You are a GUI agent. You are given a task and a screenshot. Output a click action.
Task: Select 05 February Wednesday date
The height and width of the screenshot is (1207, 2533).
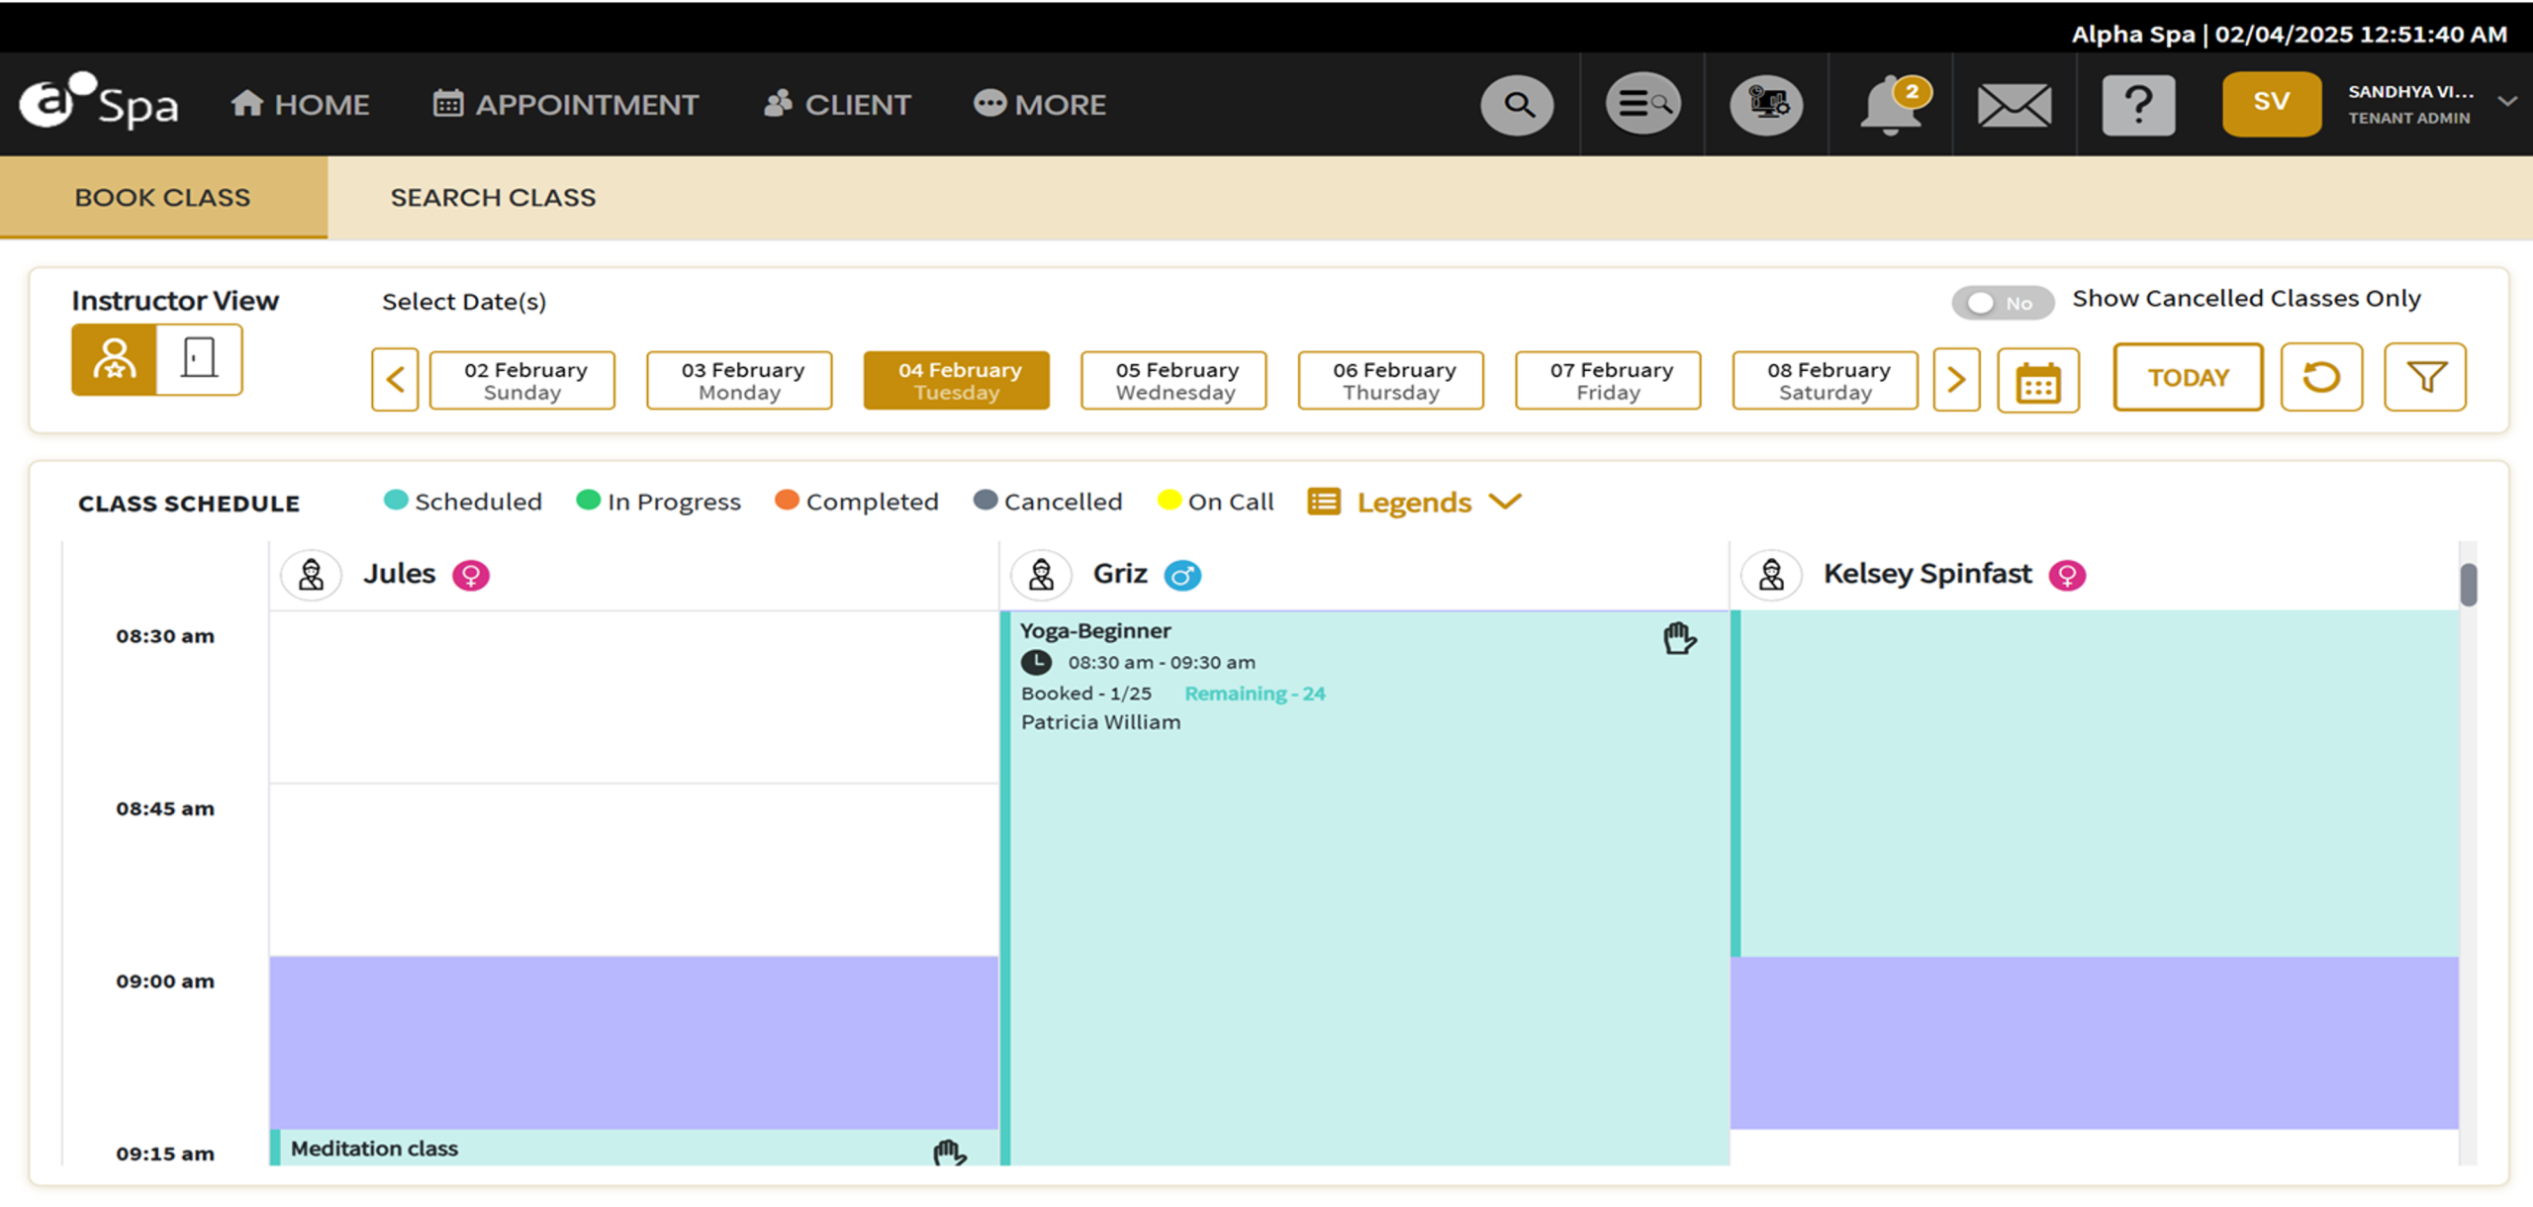coord(1173,380)
